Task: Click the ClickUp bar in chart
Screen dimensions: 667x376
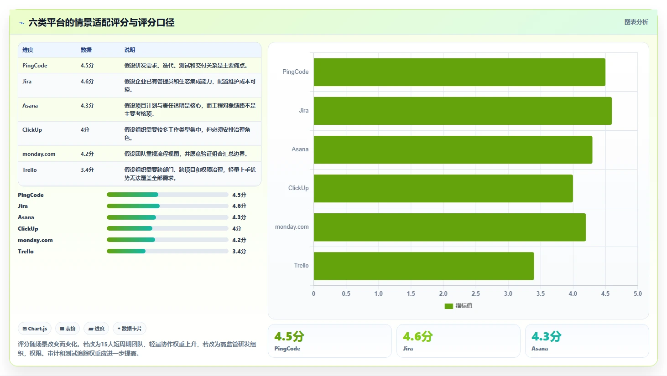Action: (443, 188)
